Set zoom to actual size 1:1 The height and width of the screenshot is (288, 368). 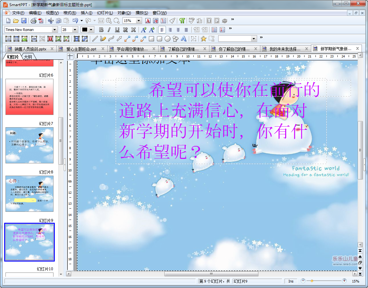click(101, 21)
